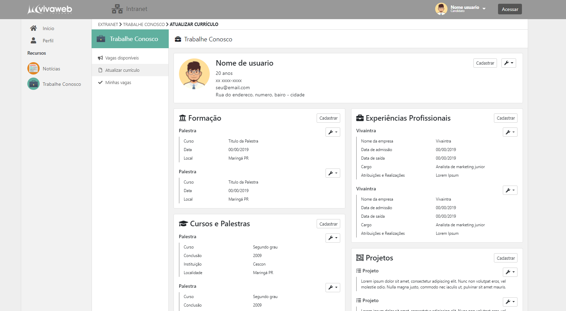Click Cadastrar in Experiências Profissionais section
Viewport: 566px width, 311px height.
pyautogui.click(x=506, y=118)
